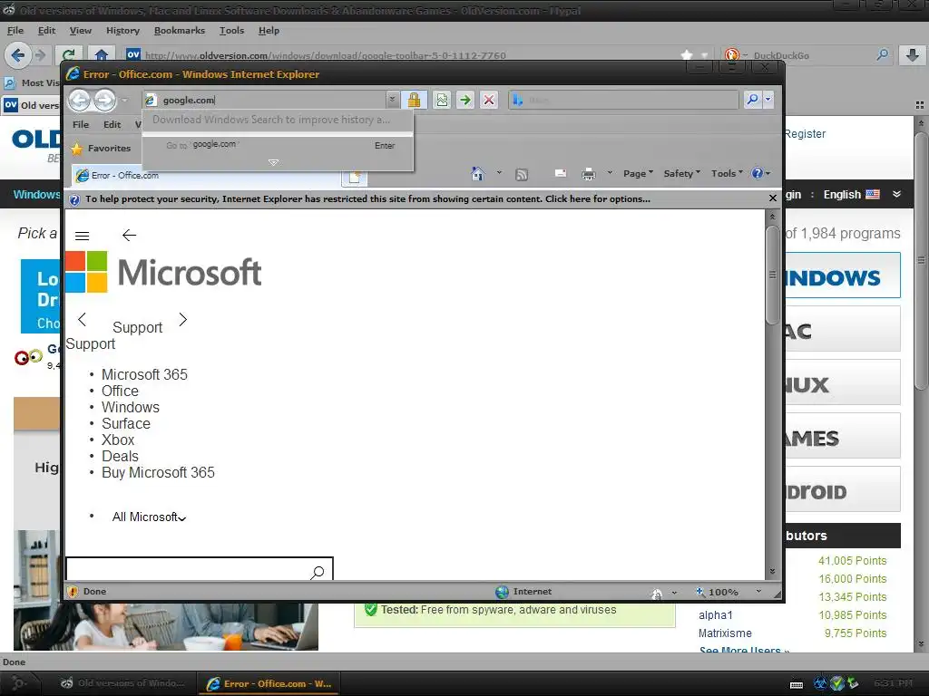Click the Firefox downloads arrow icon

[x=913, y=55]
